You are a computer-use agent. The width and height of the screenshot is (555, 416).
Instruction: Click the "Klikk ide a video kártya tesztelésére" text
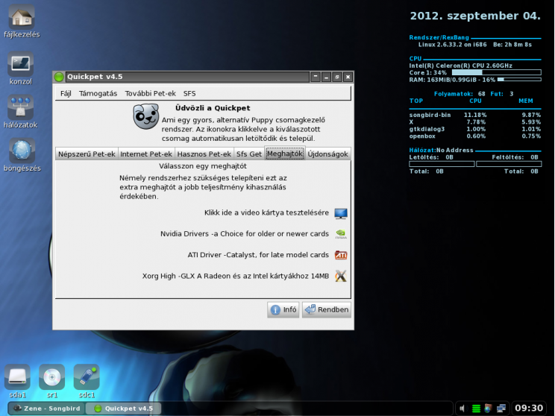coord(266,212)
